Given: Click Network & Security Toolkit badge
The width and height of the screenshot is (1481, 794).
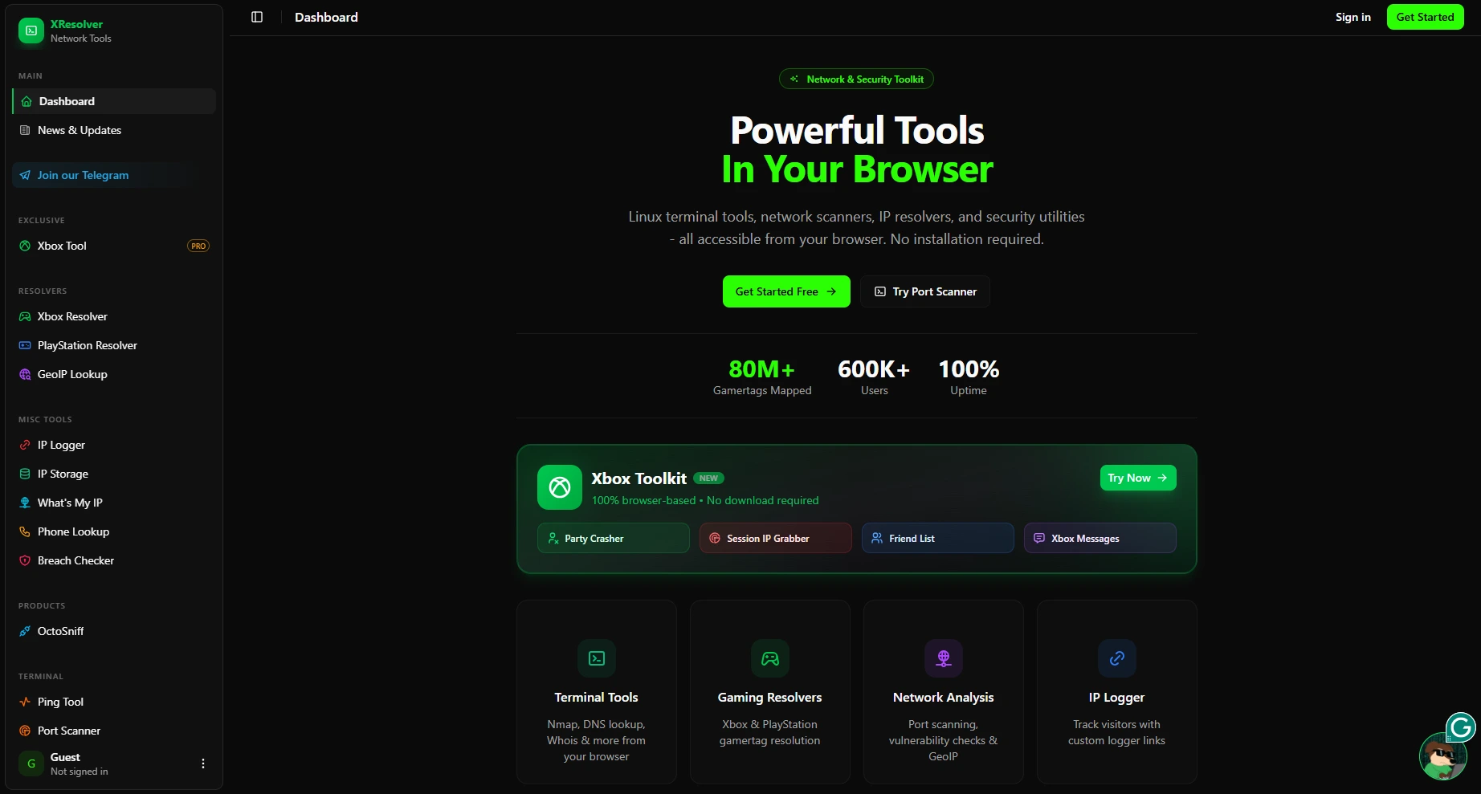Looking at the screenshot, I should coord(856,79).
